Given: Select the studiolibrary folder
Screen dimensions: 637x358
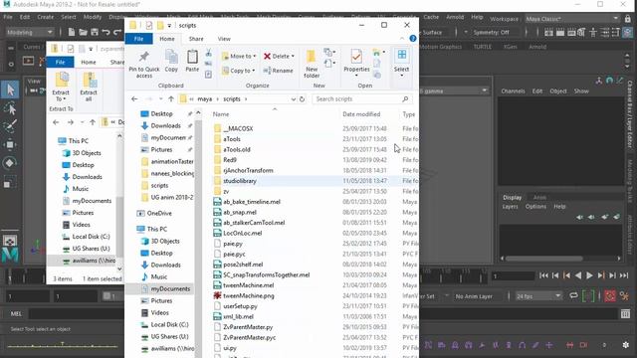Looking at the screenshot, I should point(239,181).
